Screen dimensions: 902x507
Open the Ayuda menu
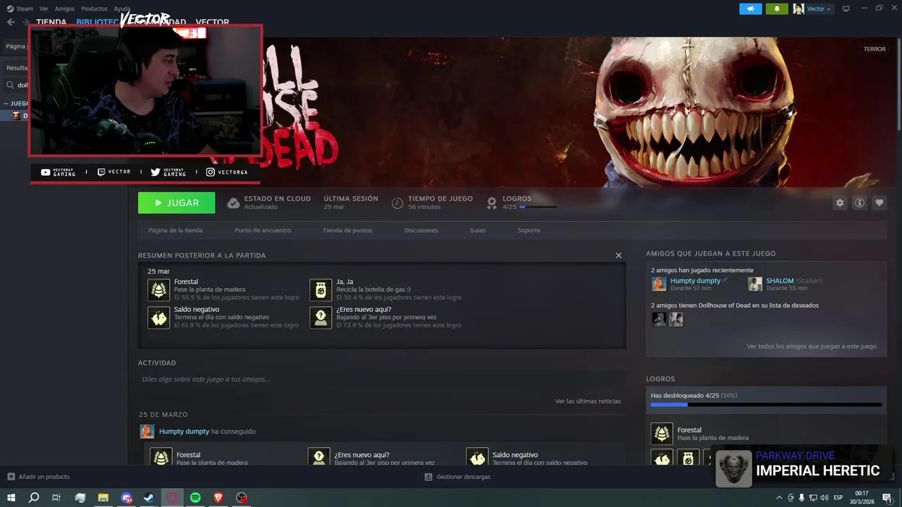(x=122, y=8)
